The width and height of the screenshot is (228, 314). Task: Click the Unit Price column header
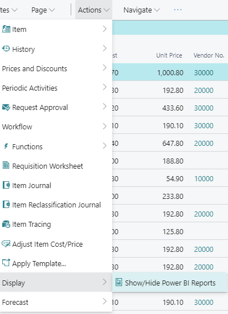(x=169, y=55)
